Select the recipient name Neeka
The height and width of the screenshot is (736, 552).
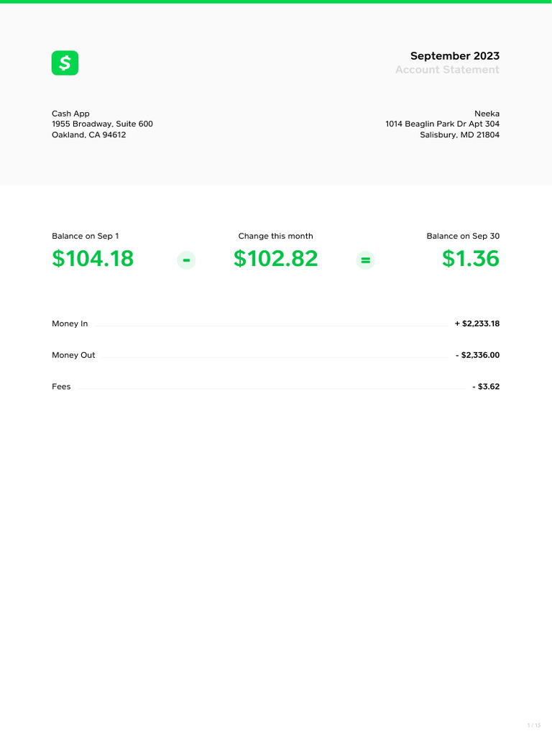(487, 114)
